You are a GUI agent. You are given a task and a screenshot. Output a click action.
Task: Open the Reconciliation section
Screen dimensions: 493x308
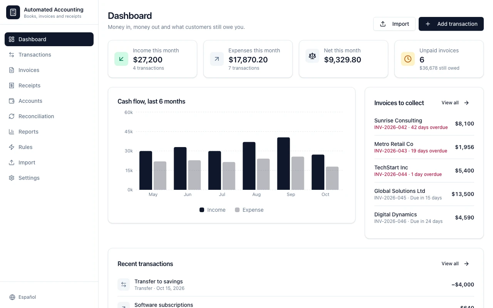coord(49,116)
